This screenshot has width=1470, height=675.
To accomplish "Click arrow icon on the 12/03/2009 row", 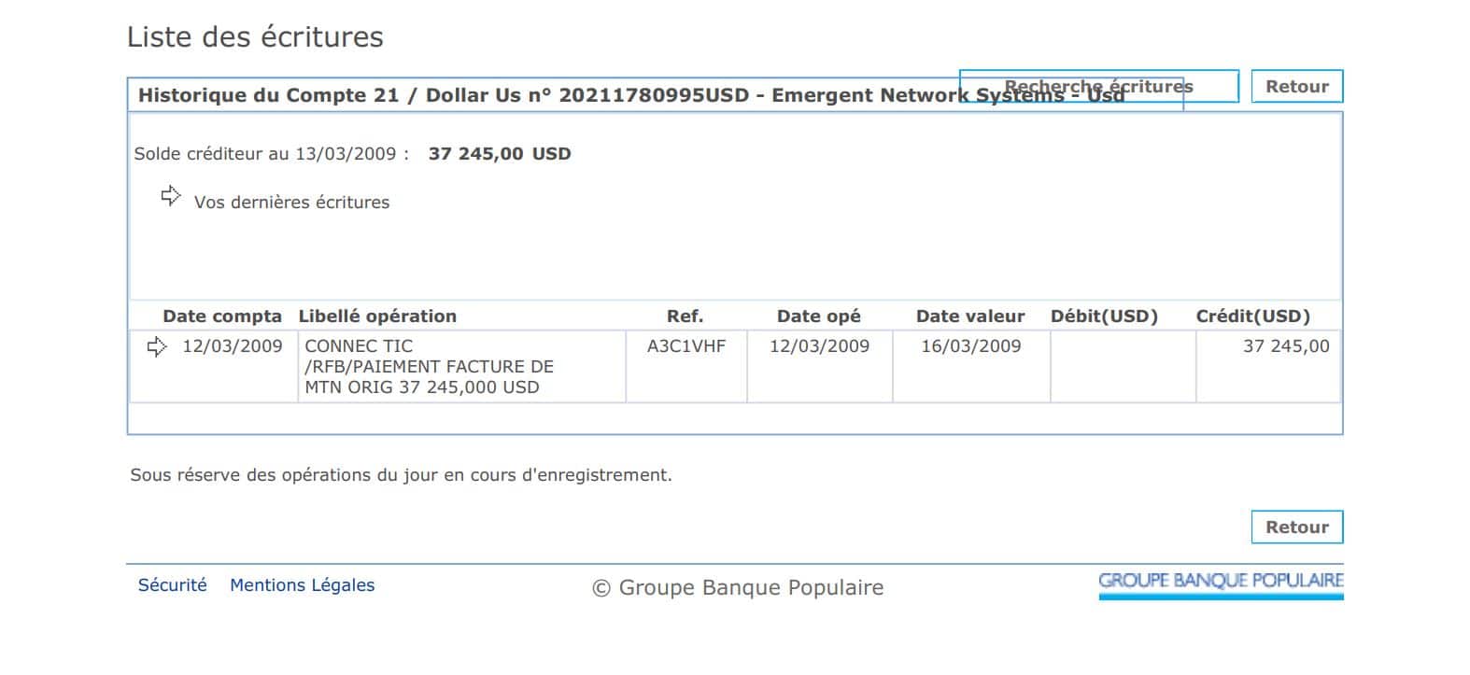I will coord(157,346).
